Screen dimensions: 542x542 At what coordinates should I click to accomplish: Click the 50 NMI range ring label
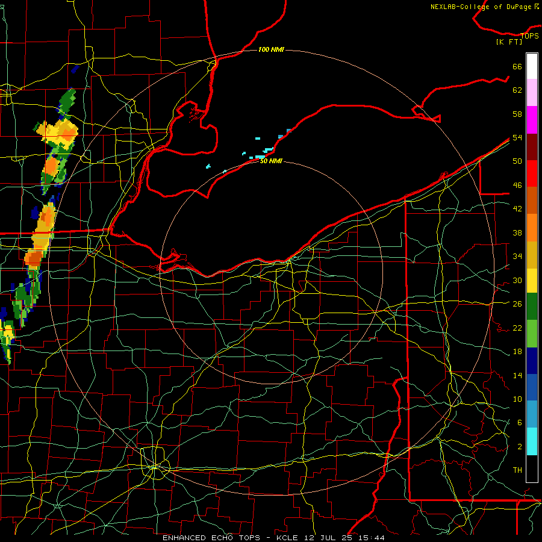[271, 161]
